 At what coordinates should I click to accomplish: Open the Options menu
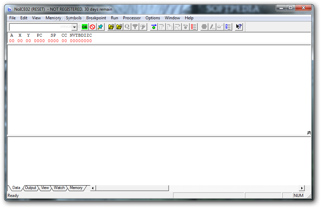coord(153,18)
